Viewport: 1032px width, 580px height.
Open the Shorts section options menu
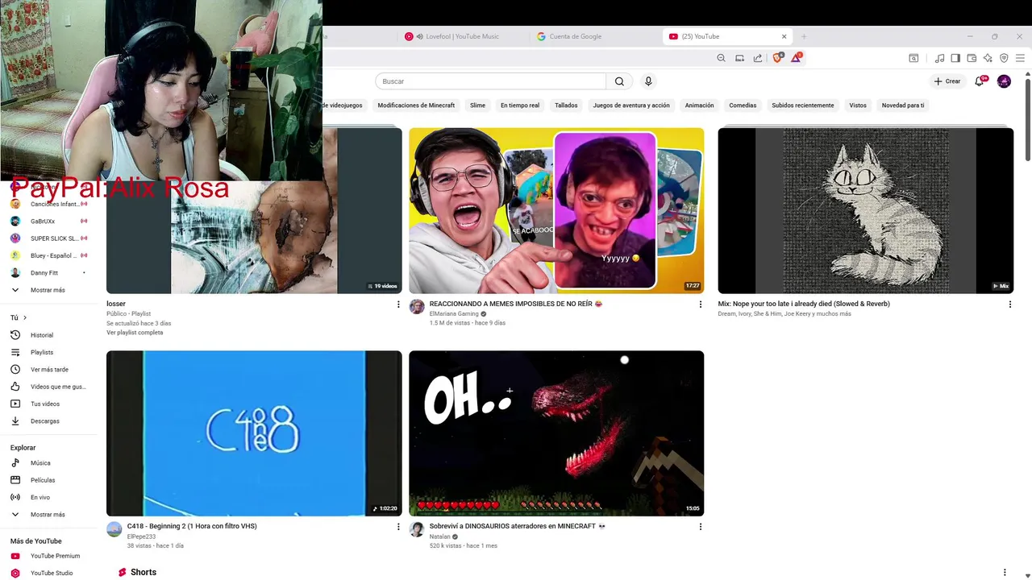point(1005,572)
